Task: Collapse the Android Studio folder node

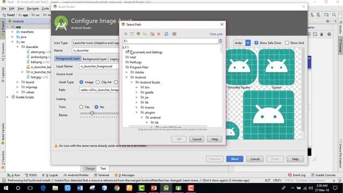Action: coord(132,82)
